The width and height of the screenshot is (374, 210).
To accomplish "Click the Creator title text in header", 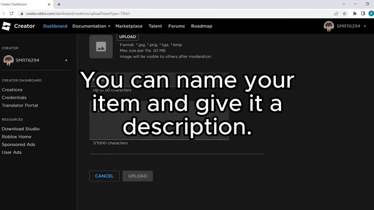I will 25,26.
